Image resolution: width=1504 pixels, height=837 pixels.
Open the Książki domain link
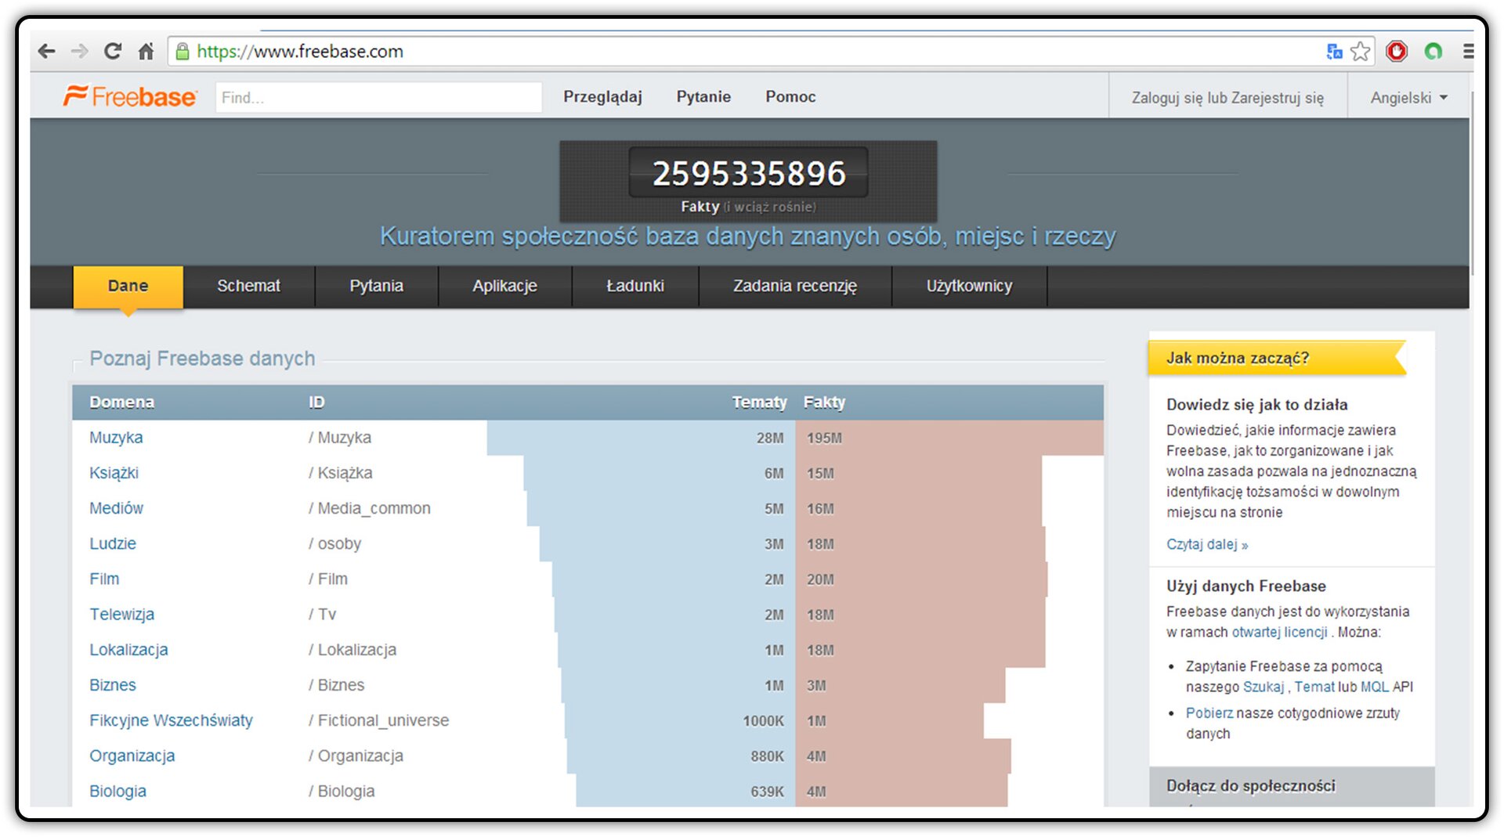pos(114,473)
